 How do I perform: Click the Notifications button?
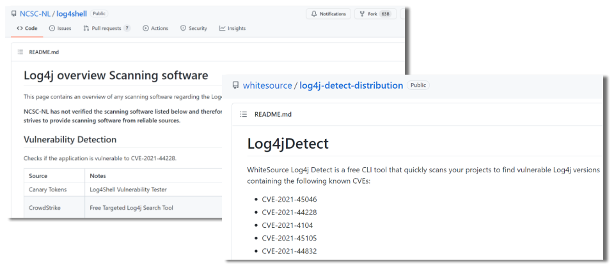[329, 13]
